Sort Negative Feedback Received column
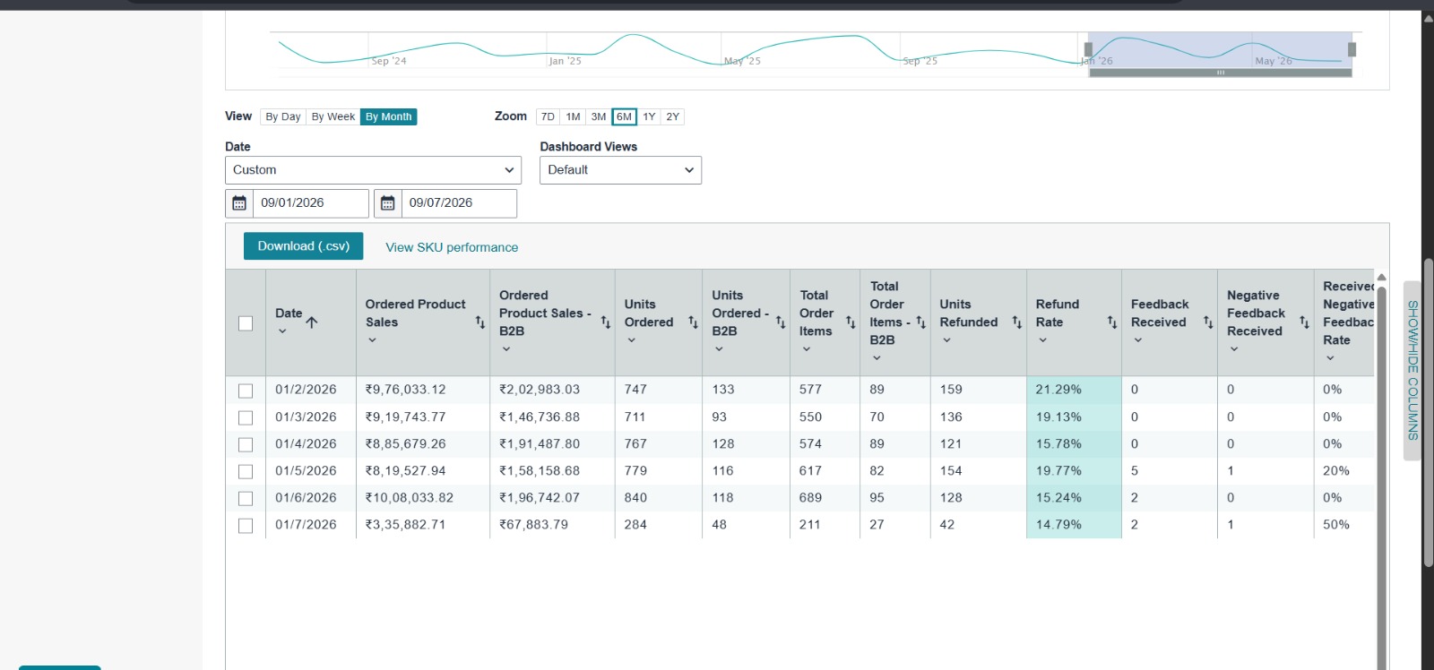 point(1304,322)
